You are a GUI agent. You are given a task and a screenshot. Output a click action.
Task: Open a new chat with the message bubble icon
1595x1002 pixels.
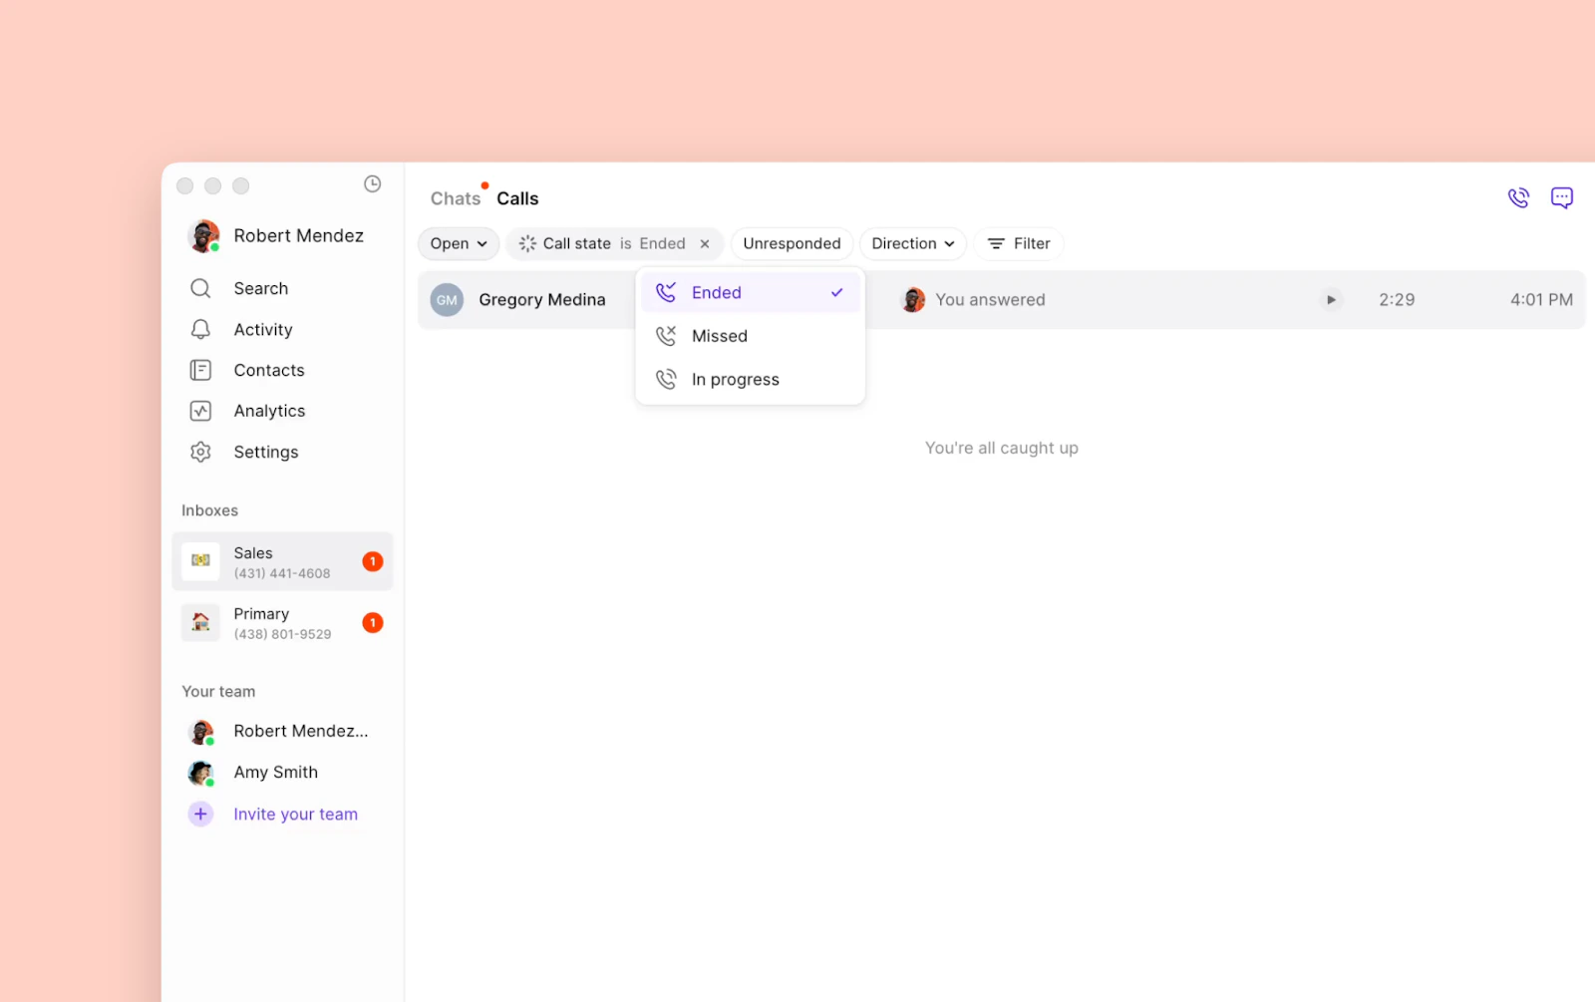(1562, 197)
